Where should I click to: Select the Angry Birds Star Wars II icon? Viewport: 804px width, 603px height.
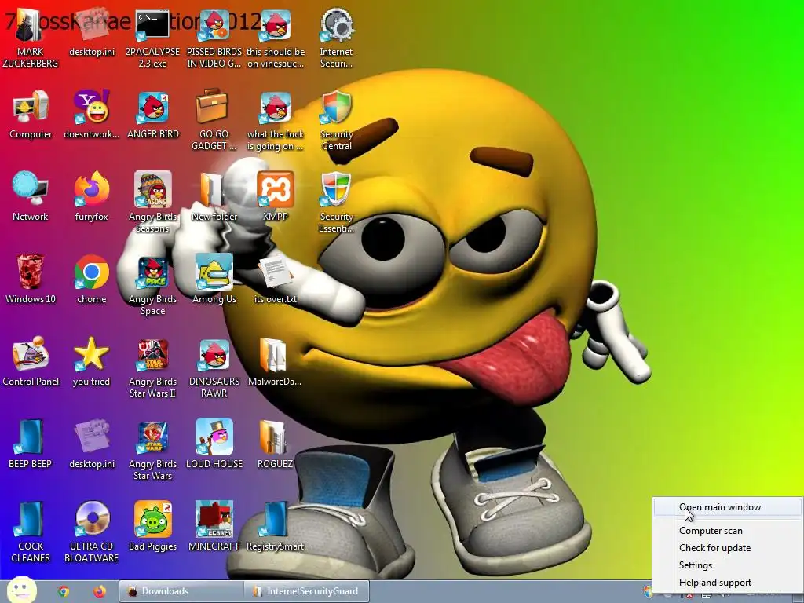(x=153, y=368)
